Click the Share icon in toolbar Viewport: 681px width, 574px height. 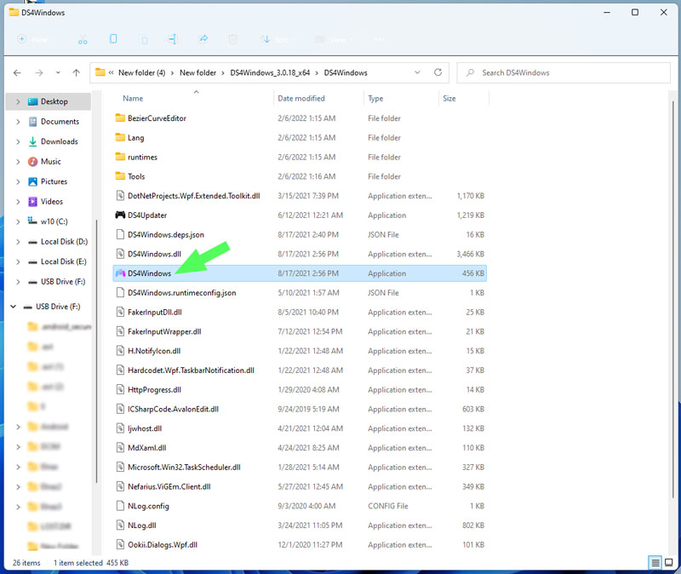[203, 39]
